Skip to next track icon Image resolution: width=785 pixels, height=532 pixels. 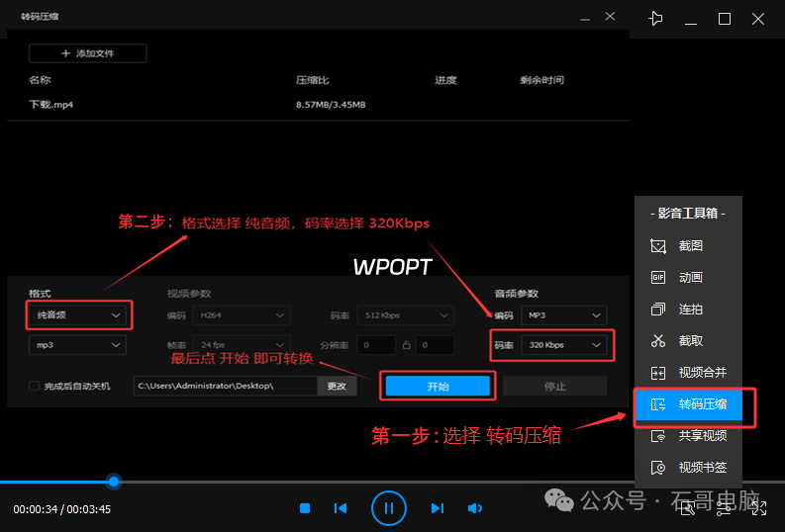click(437, 508)
